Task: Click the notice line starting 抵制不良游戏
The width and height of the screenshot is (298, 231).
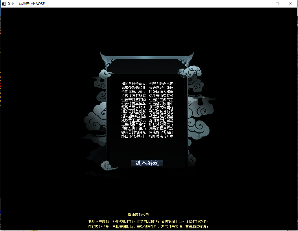Action: [148, 221]
